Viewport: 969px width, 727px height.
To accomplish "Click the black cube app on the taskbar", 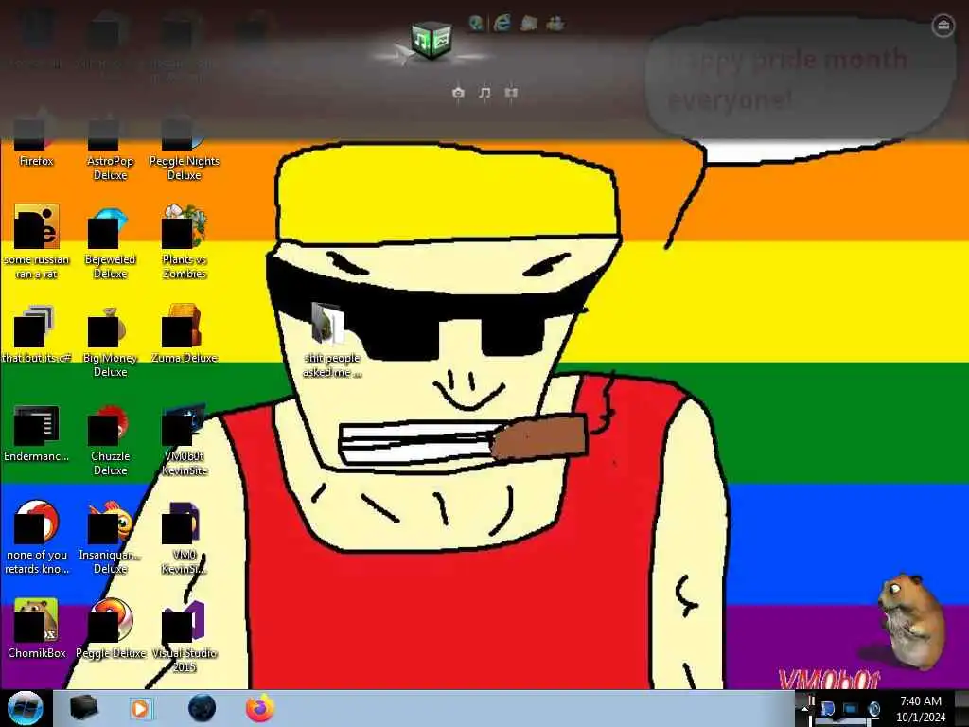I will tap(83, 708).
